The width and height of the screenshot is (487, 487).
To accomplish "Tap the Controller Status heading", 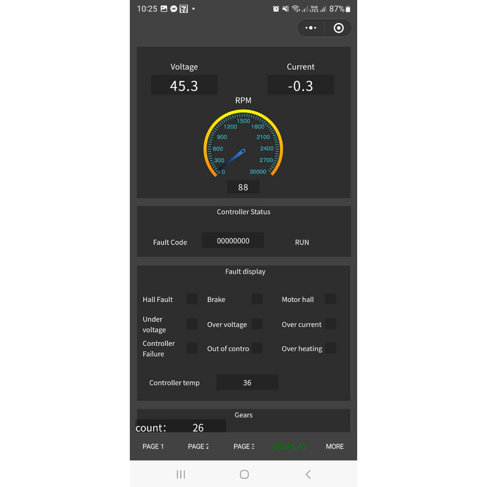I will (243, 212).
